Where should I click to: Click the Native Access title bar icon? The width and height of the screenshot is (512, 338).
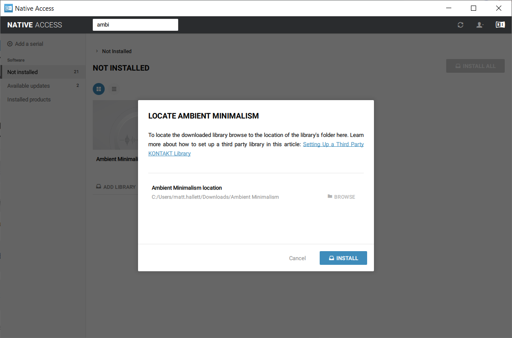click(8, 8)
